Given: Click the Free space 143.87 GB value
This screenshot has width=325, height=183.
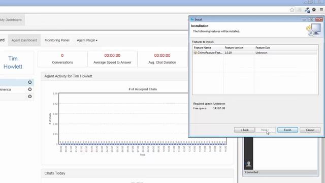Looking at the screenshot, I should tap(219, 108).
